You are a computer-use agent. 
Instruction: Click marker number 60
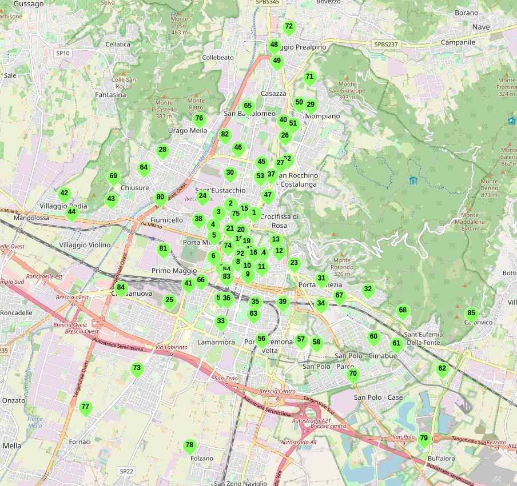[x=373, y=338]
